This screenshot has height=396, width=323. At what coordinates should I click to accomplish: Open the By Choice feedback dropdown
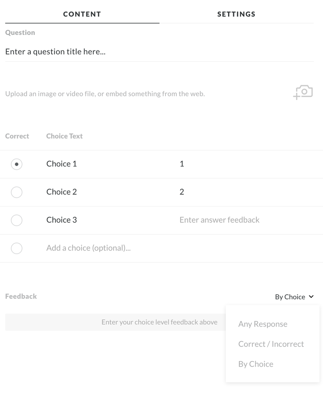[x=290, y=297]
